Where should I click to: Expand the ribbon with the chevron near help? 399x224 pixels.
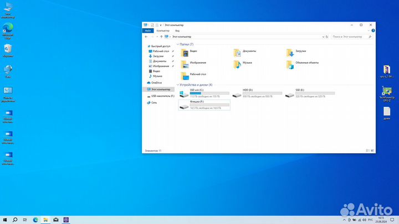coord(369,30)
